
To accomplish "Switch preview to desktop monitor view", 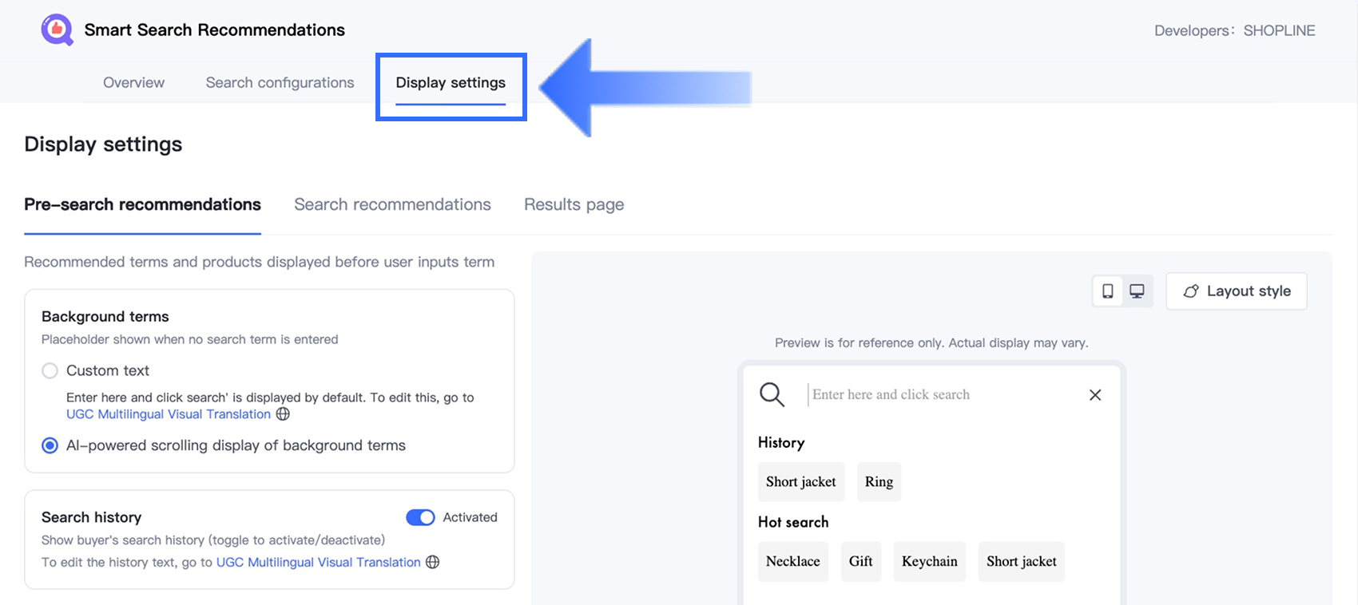I will click(1137, 291).
